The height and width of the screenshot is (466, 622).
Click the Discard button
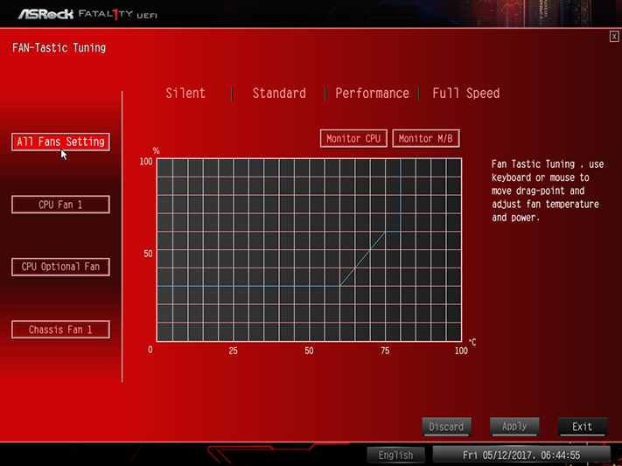point(446,427)
